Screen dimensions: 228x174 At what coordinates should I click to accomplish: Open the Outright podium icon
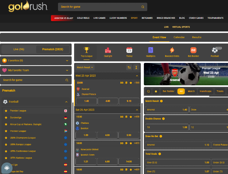[x=108, y=50]
